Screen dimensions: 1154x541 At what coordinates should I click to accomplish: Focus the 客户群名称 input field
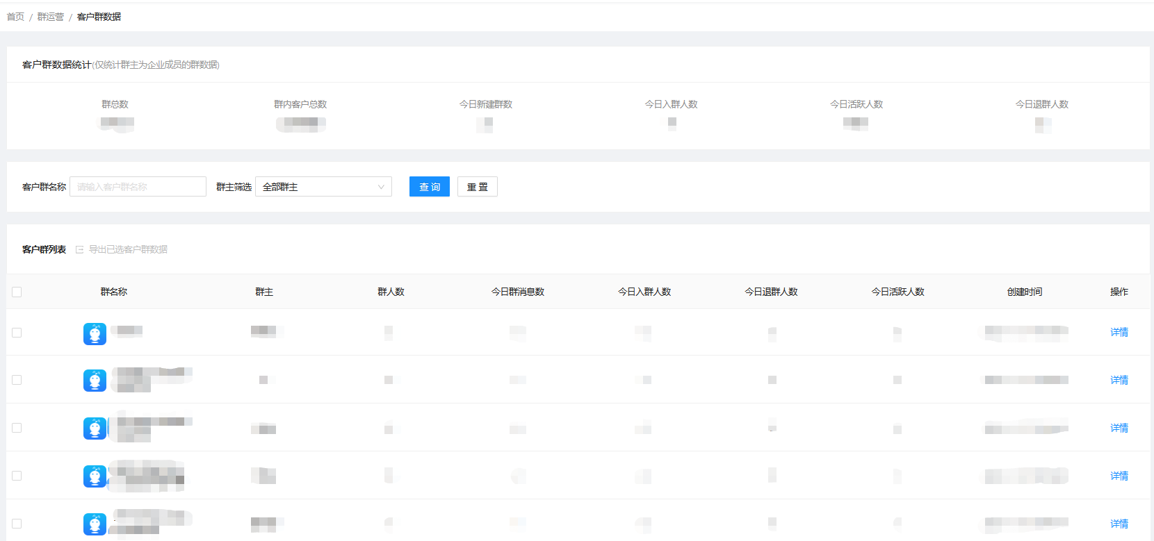[138, 187]
